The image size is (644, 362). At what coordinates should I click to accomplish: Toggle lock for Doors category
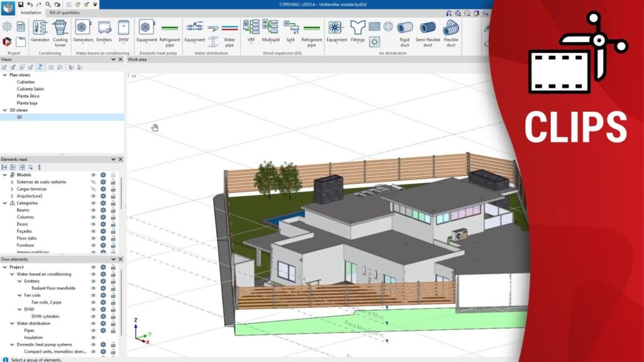[x=113, y=224]
